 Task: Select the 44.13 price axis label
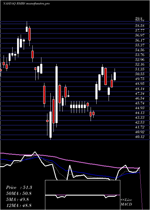139,113
